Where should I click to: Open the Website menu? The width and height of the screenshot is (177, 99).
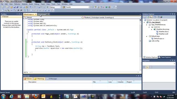tap(25, 4)
